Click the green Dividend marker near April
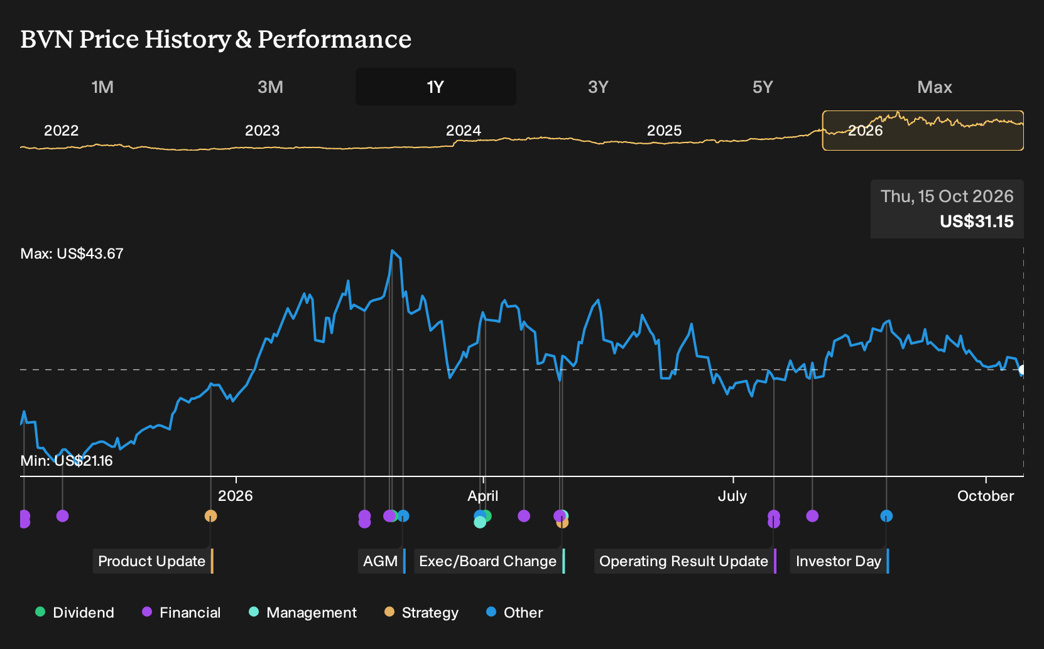1044x649 pixels. click(486, 516)
